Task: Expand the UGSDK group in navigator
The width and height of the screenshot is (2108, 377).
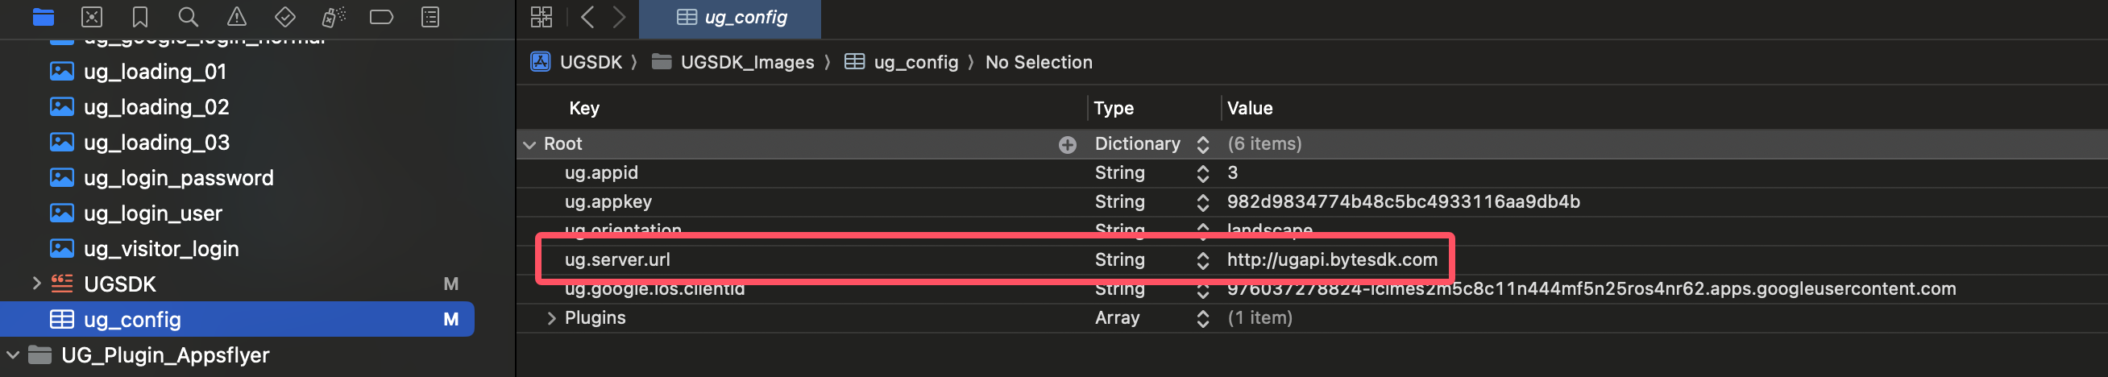Action: (36, 284)
